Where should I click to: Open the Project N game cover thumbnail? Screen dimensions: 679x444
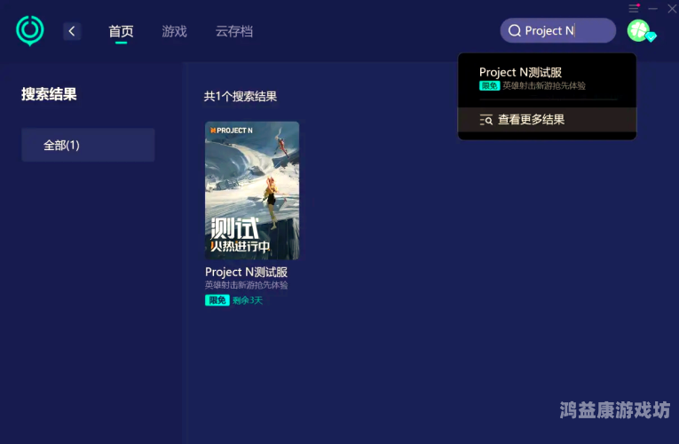(252, 191)
